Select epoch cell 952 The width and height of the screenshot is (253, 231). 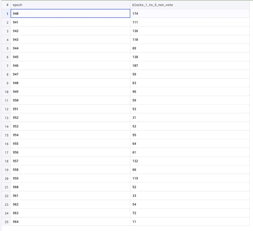click(x=70, y=118)
